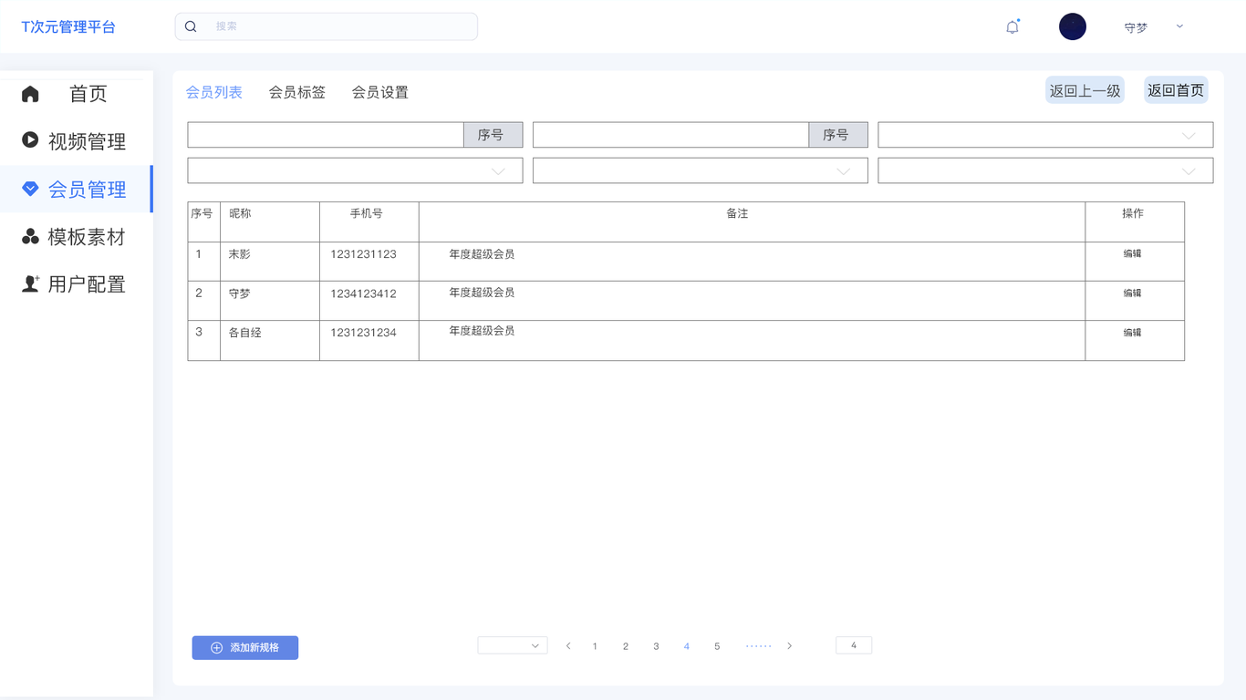Image resolution: width=1246 pixels, height=700 pixels.
Task: Go to next page arrow
Action: click(790, 646)
